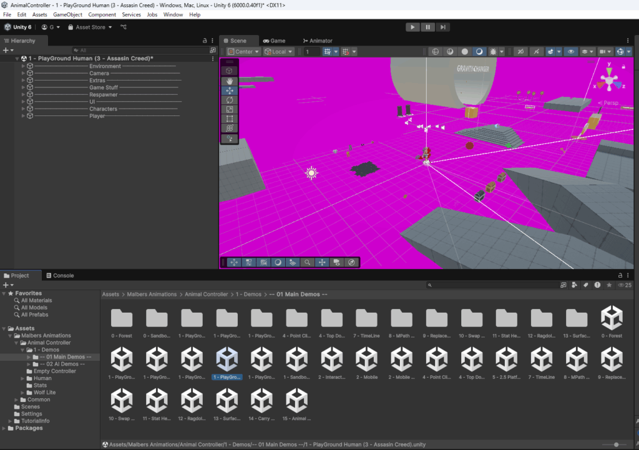639x450 pixels.
Task: Click the import activity log alert icon
Action: point(597,285)
